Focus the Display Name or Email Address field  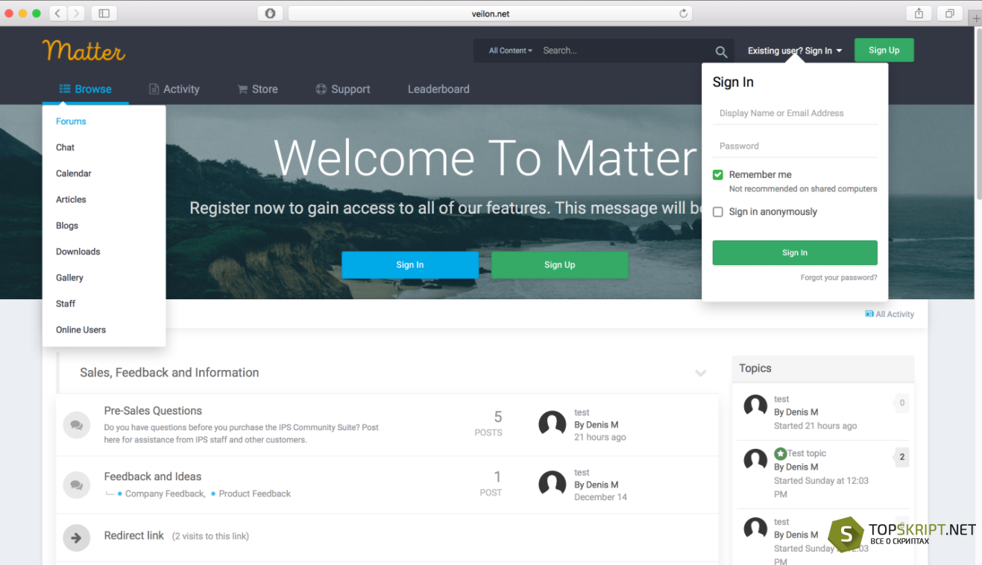click(x=795, y=113)
